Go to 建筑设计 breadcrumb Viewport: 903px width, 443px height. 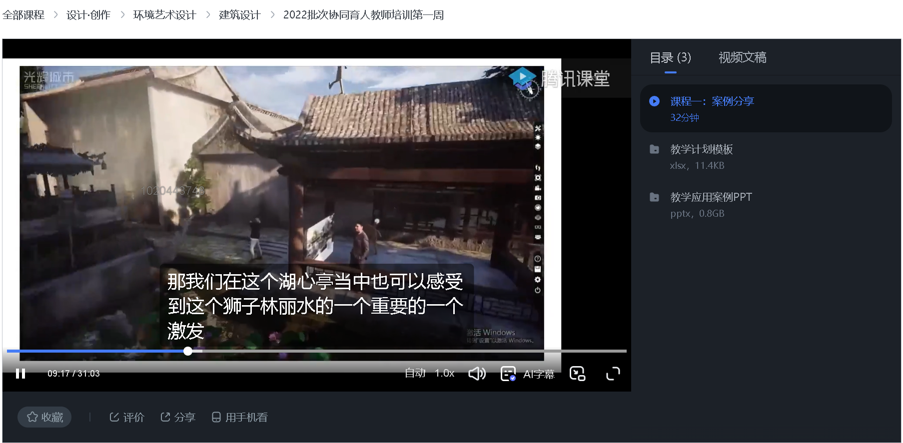tap(240, 15)
